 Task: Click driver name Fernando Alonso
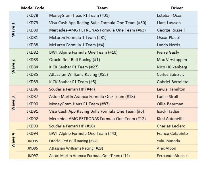coord(172,156)
